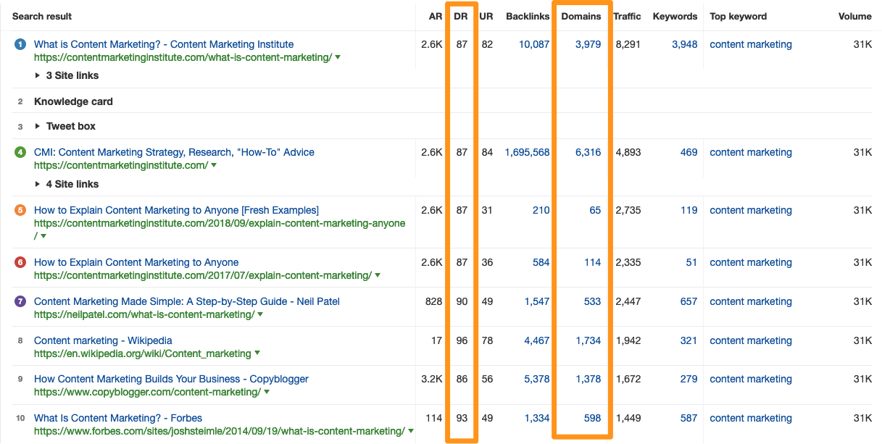
Task: Select the orange badge numbered 5
Action: point(20,210)
